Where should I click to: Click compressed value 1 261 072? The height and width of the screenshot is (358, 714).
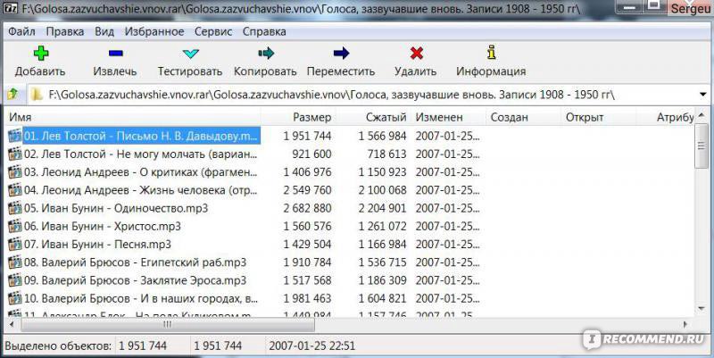coord(382,226)
